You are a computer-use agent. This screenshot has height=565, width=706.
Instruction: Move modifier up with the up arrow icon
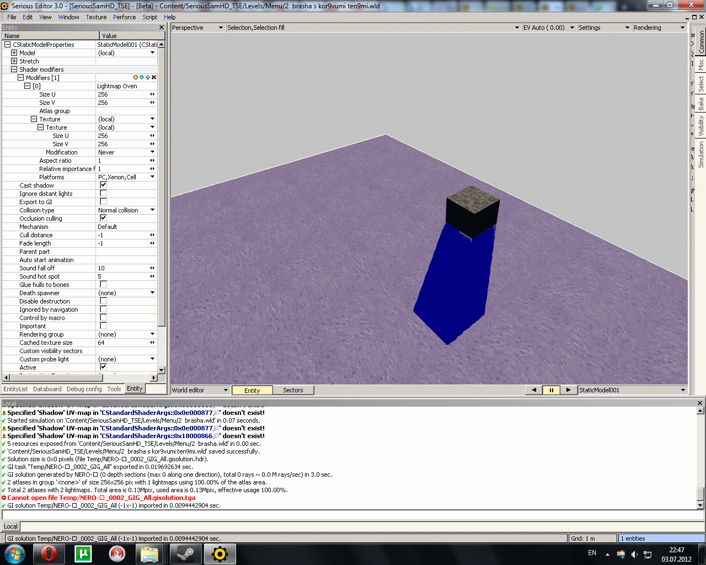[x=148, y=78]
